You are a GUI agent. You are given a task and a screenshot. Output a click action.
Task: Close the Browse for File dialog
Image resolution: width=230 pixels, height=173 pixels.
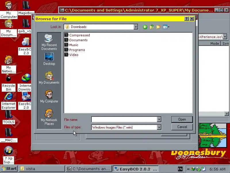(x=192, y=19)
